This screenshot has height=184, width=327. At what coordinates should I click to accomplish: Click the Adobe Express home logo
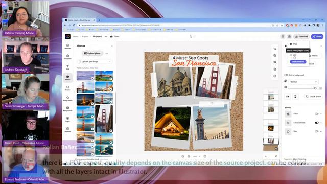[x=67, y=36]
